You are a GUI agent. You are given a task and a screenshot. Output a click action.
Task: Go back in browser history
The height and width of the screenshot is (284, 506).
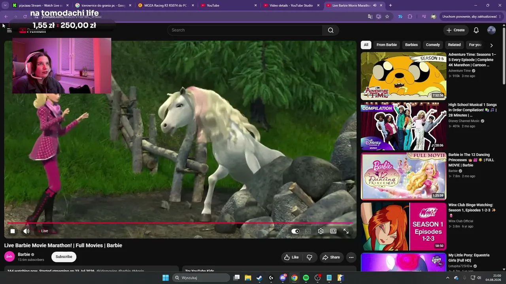pos(6,17)
